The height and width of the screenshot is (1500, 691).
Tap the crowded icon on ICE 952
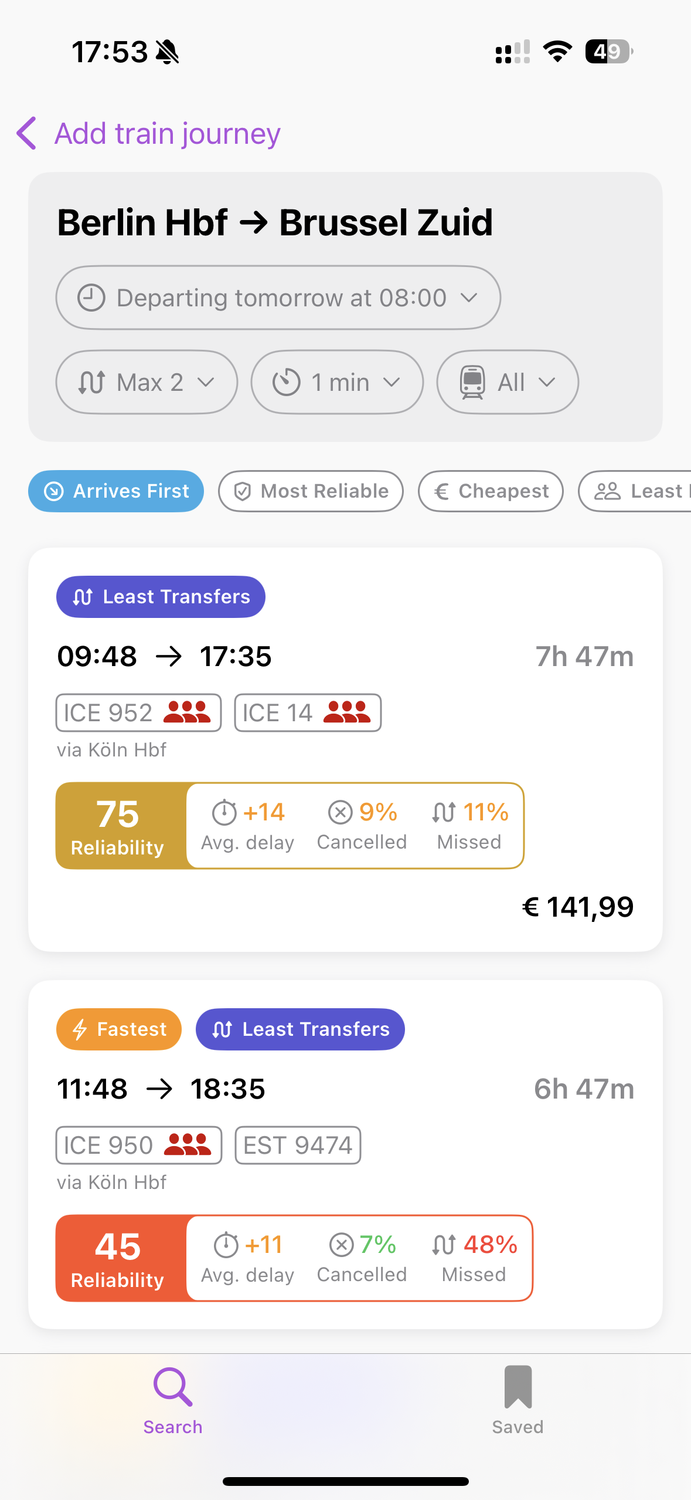pos(186,712)
